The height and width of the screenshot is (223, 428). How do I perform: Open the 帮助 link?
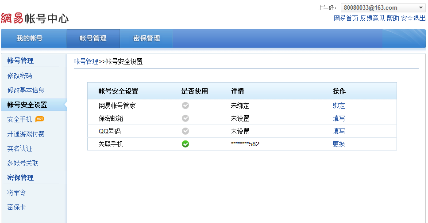coord(393,18)
